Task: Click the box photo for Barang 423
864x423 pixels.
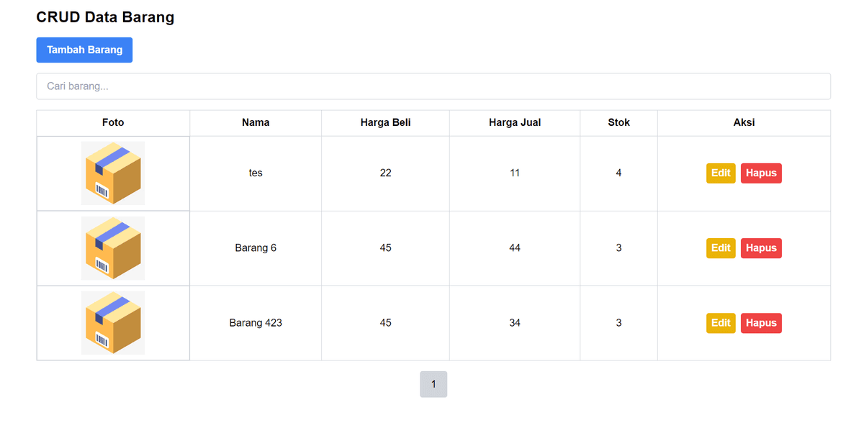Action: click(113, 323)
